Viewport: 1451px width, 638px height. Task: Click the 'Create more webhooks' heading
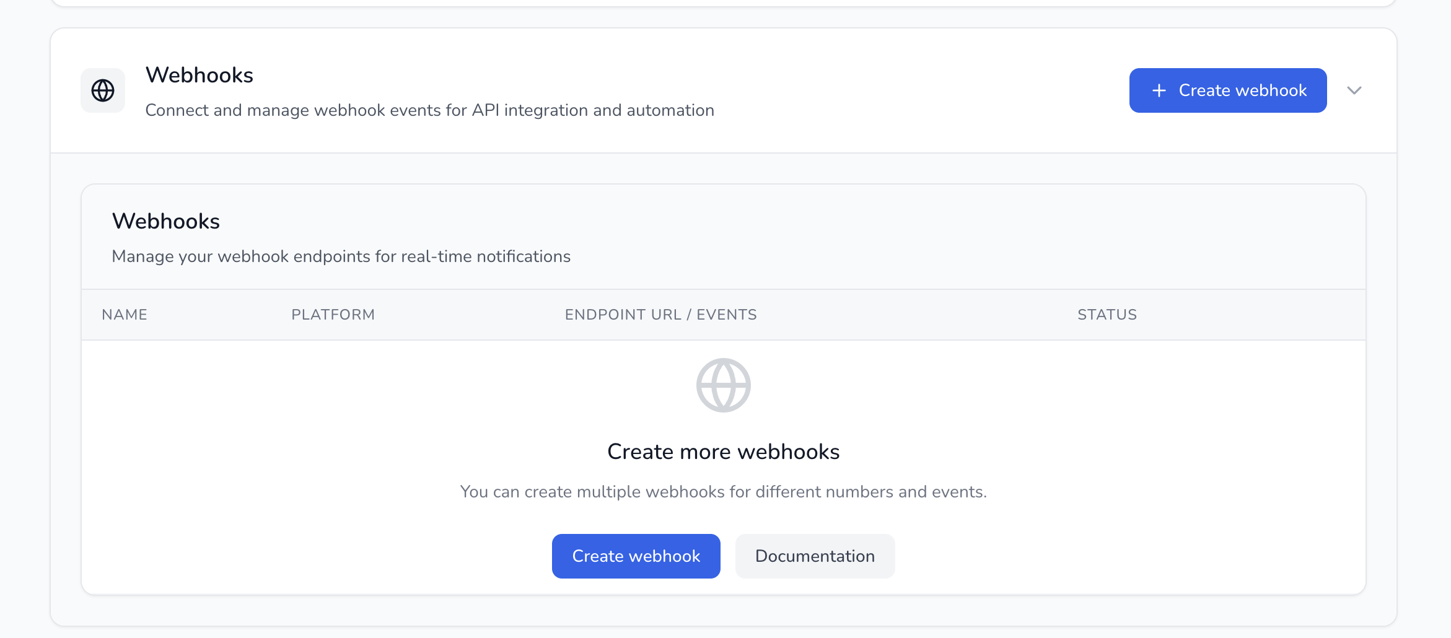click(x=723, y=452)
